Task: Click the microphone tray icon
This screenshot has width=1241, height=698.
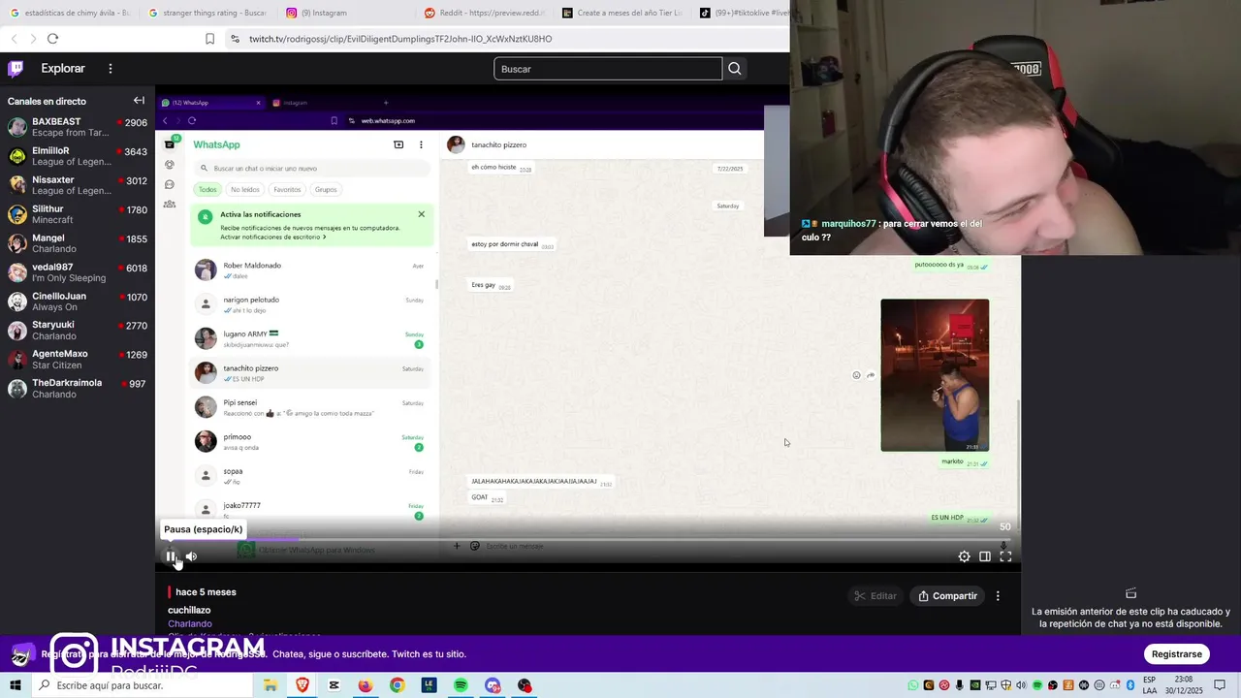Action: tap(960, 685)
